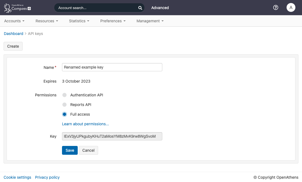Viewport: 302px width, 182px height.
Task: Cancel editing the API key
Action: tap(88, 150)
